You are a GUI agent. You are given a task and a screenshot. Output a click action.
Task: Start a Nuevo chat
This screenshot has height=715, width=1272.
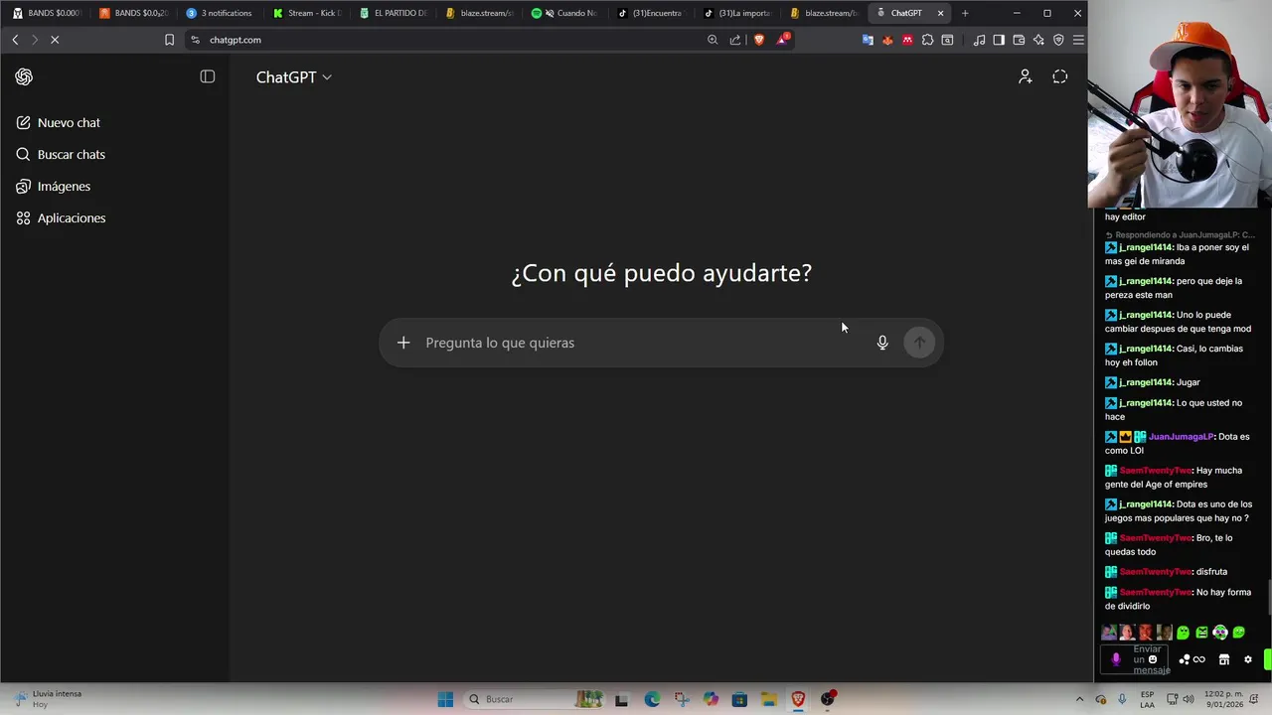pos(69,122)
